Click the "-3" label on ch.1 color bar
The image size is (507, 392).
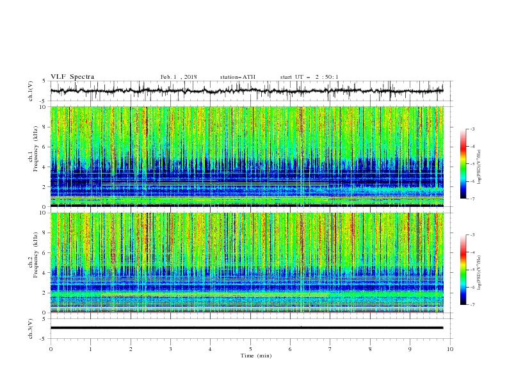coord(472,129)
